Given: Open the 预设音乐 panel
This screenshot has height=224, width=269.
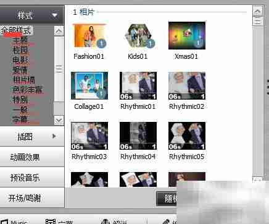Looking at the screenshot, I should [x=32, y=177].
